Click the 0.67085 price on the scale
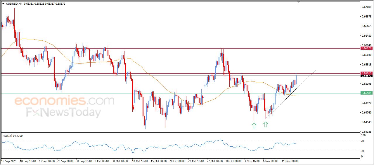 [x=366, y=7]
